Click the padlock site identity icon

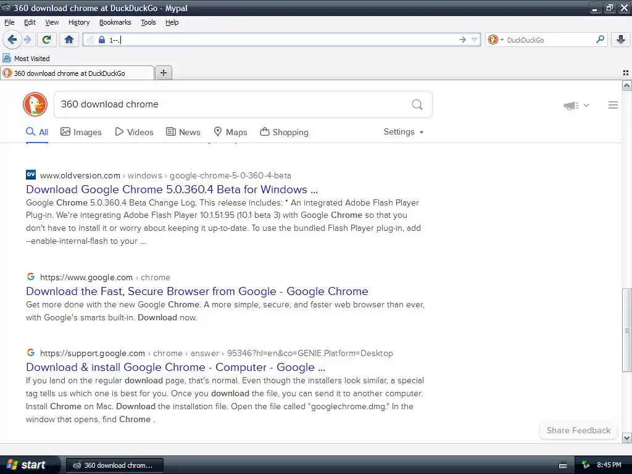(102, 39)
